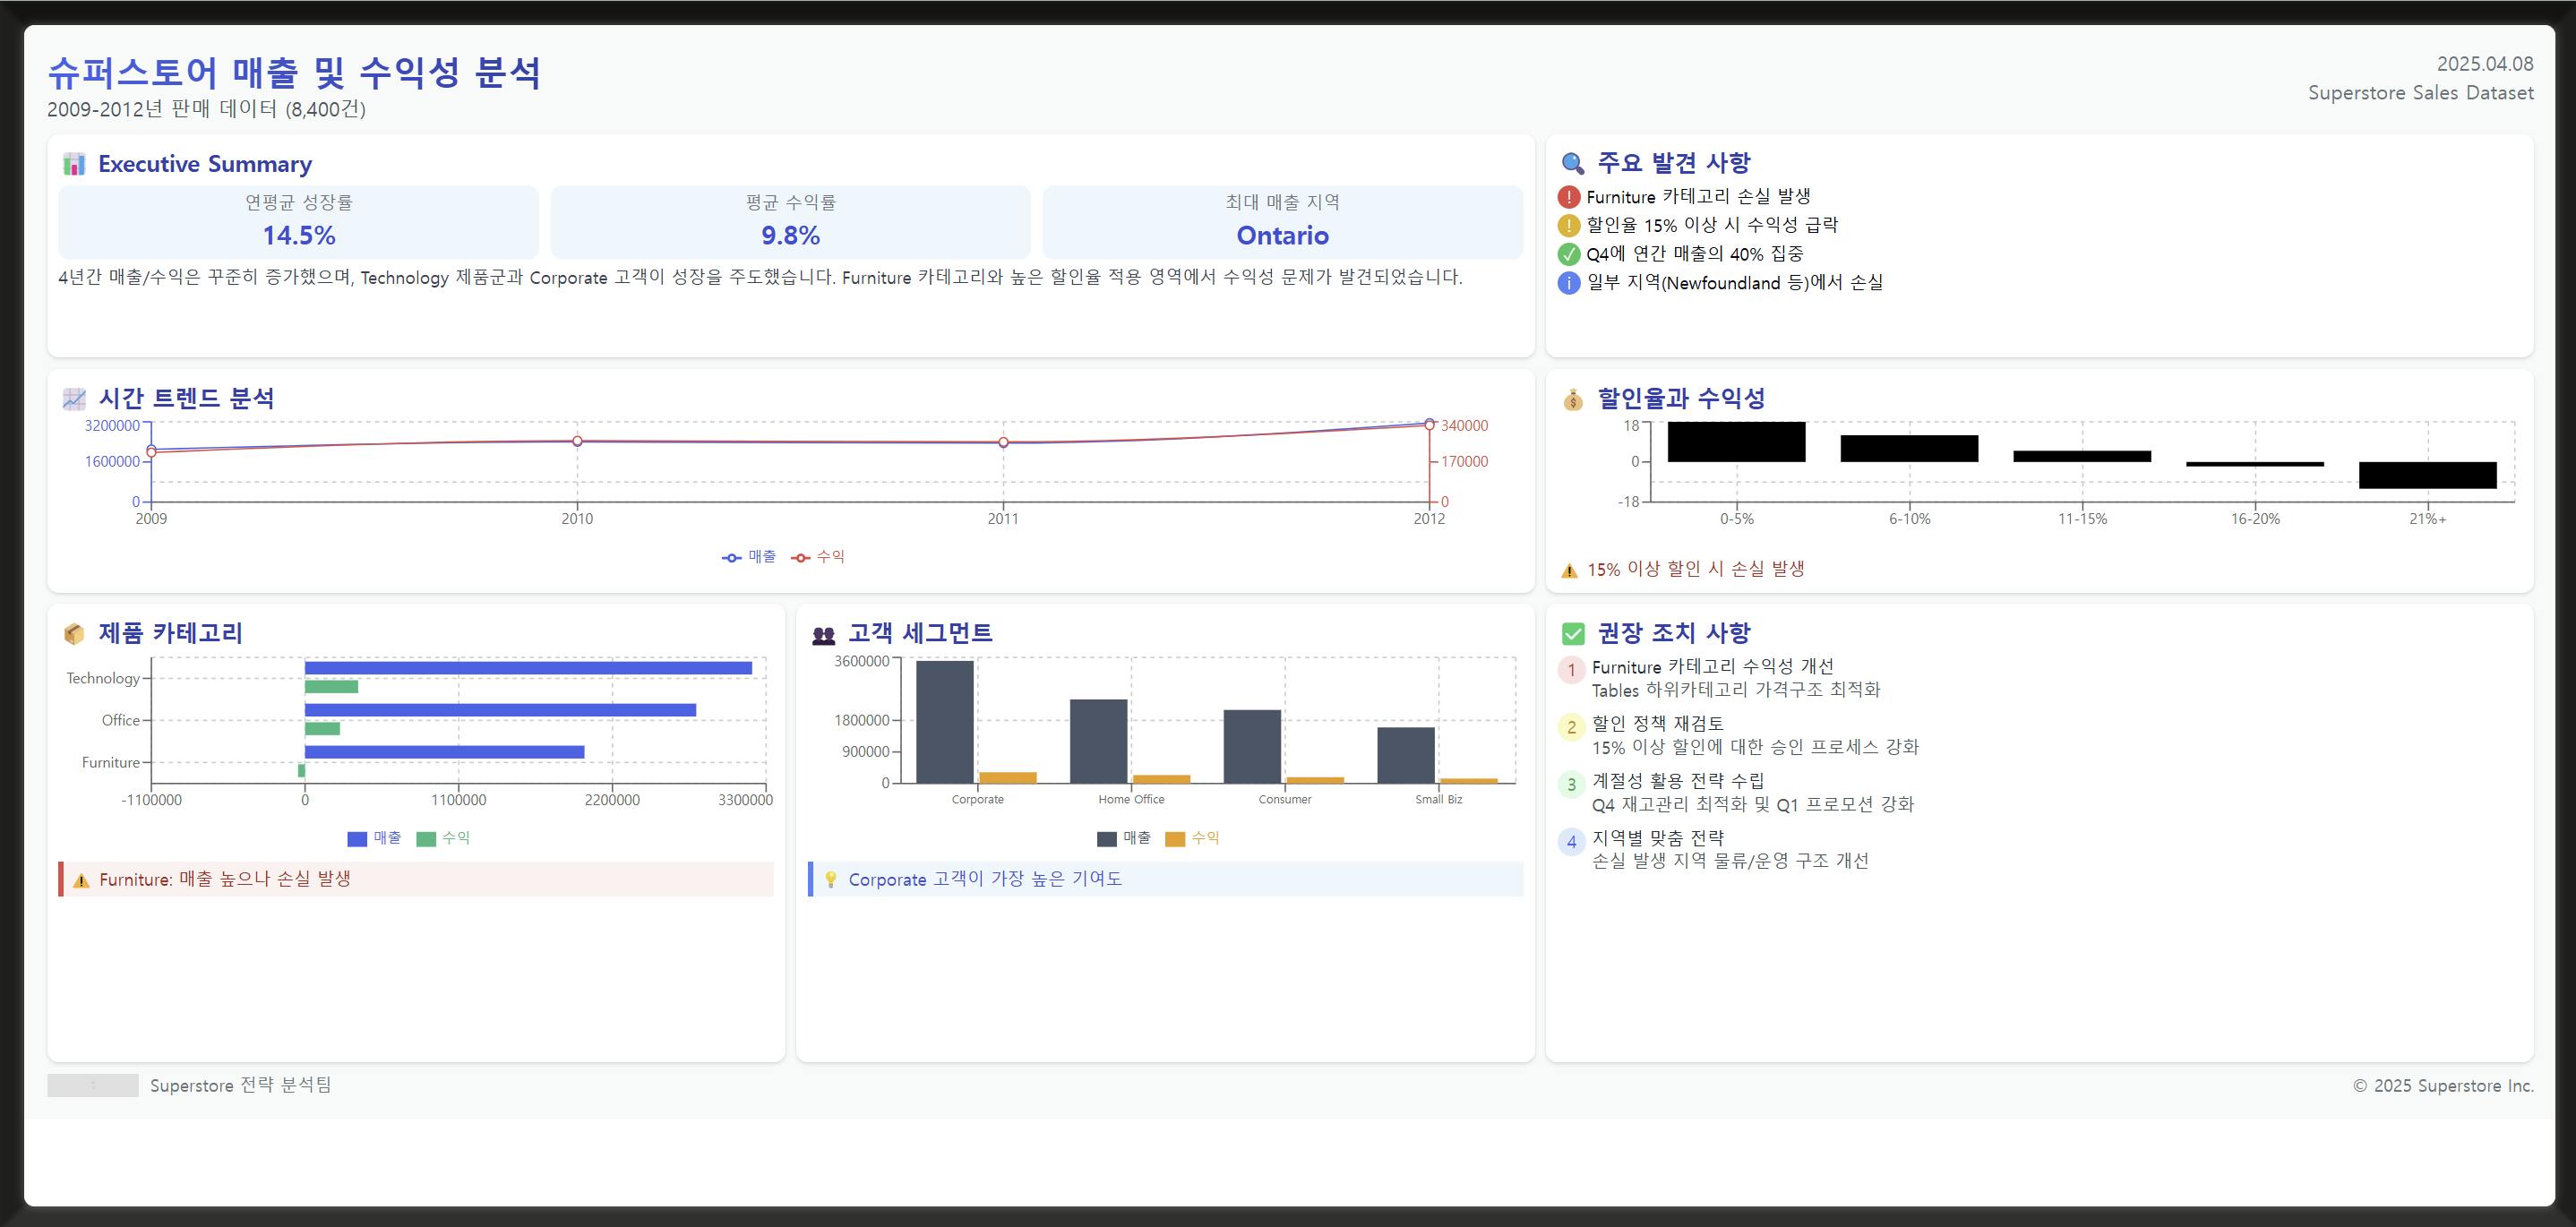Click the blue info icon for Newfoundland
This screenshot has height=1227, width=2576.
[1569, 283]
